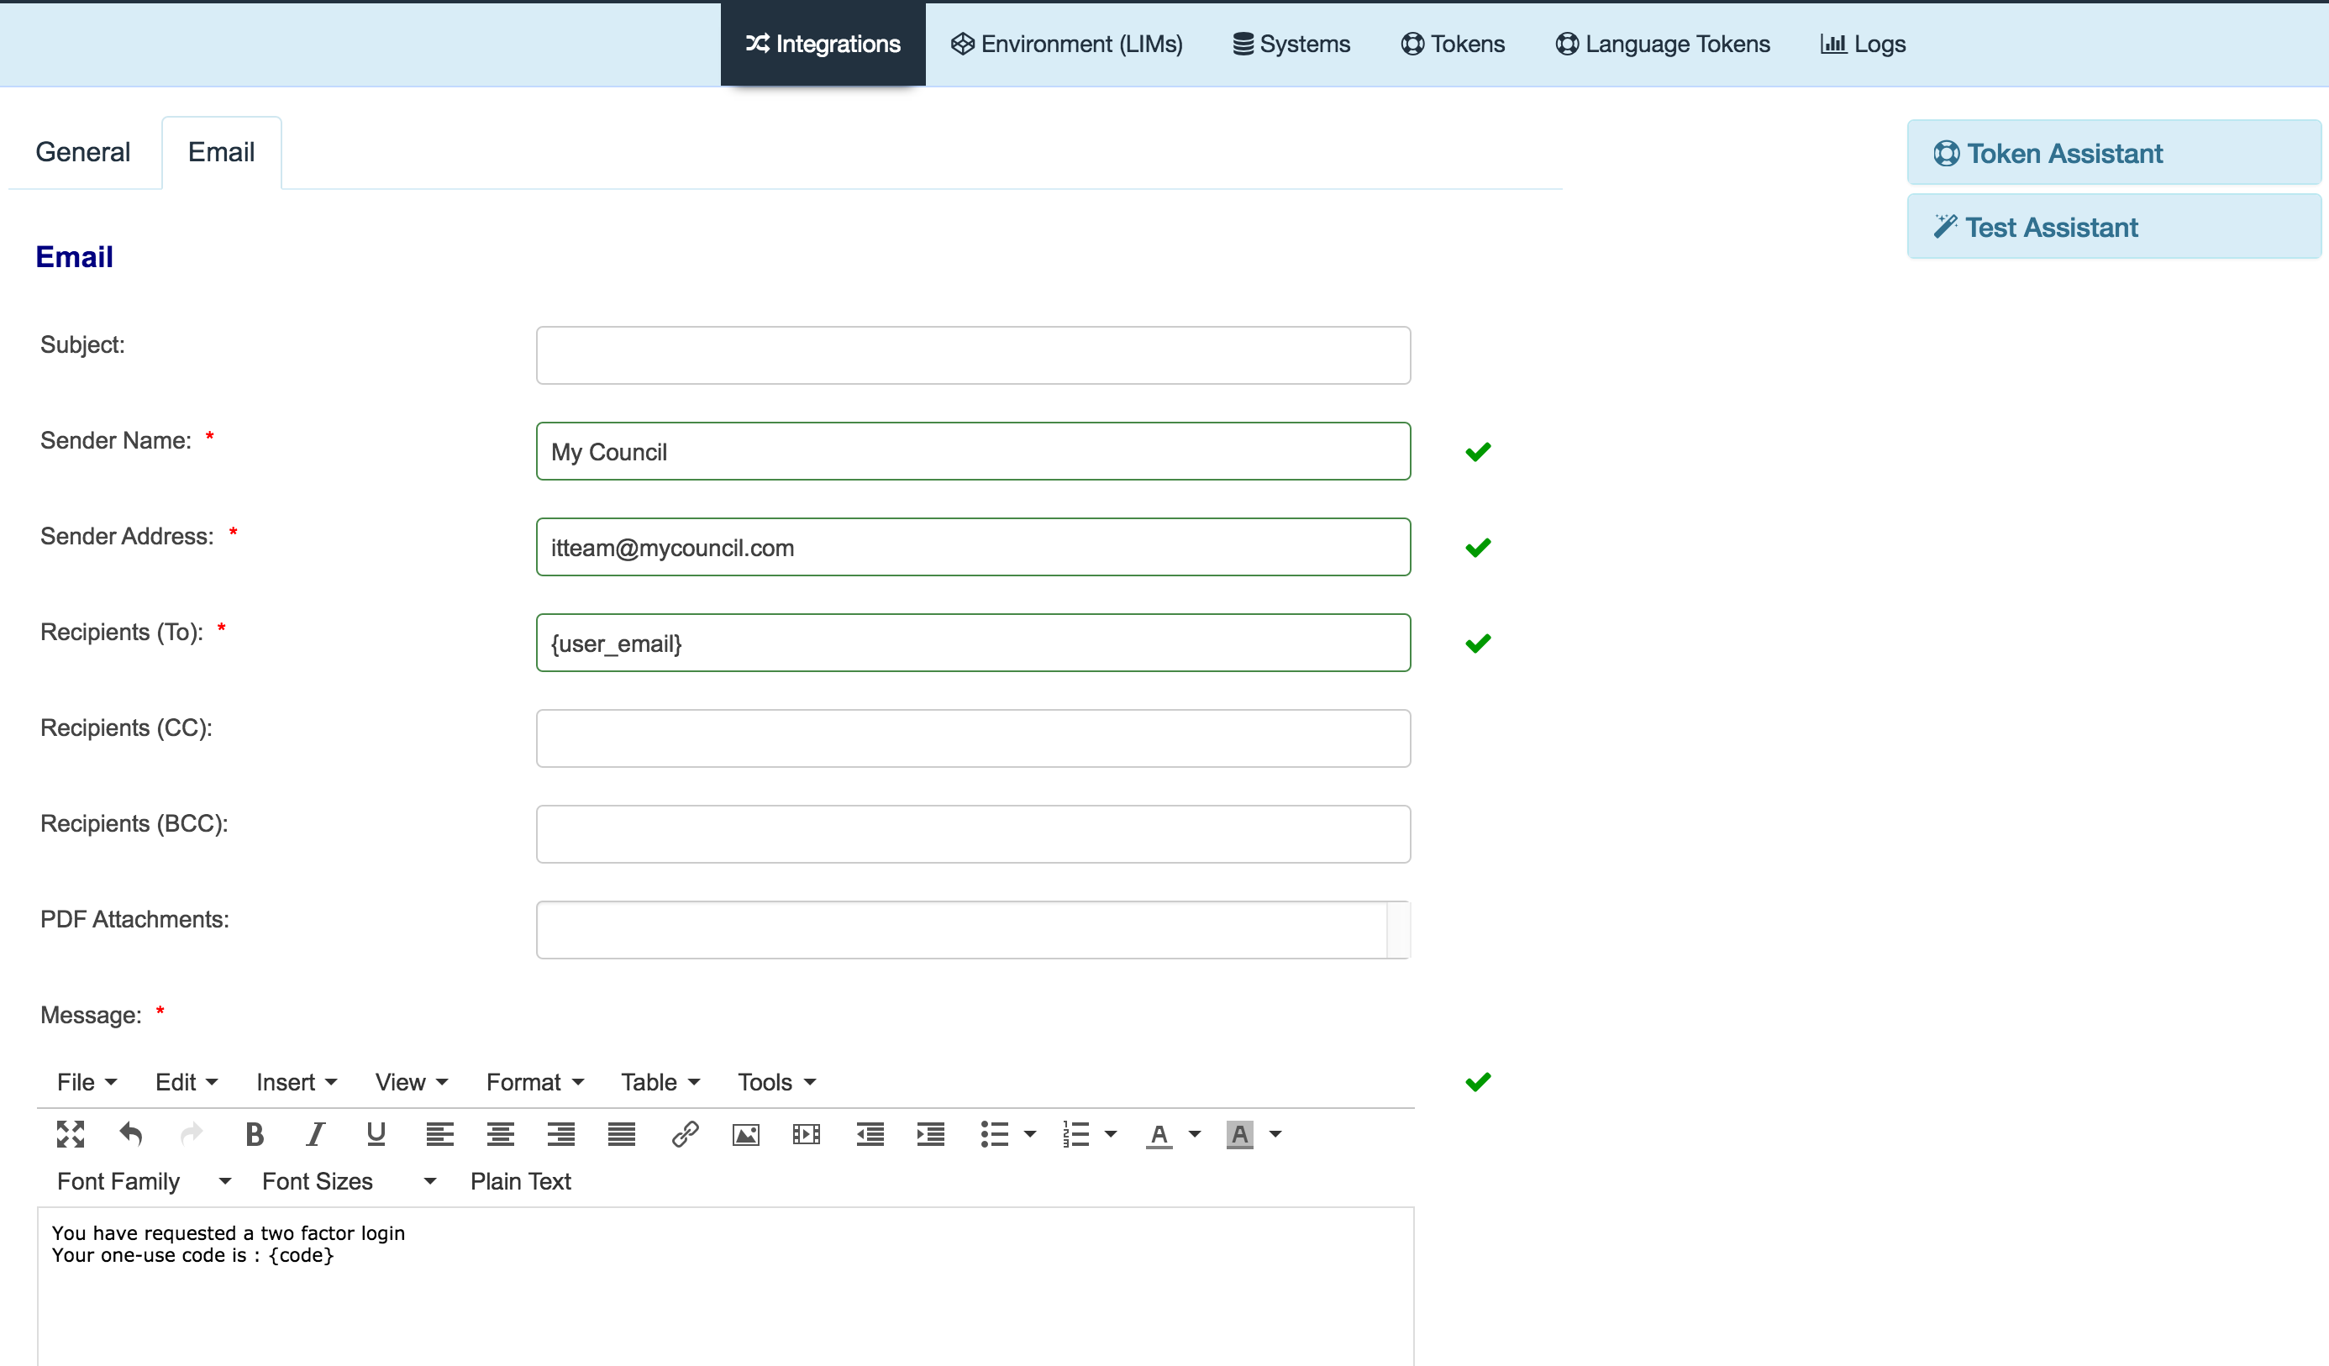Apply underline formatting in the editor
Screen dimensions: 2329x1366
pos(376,1134)
